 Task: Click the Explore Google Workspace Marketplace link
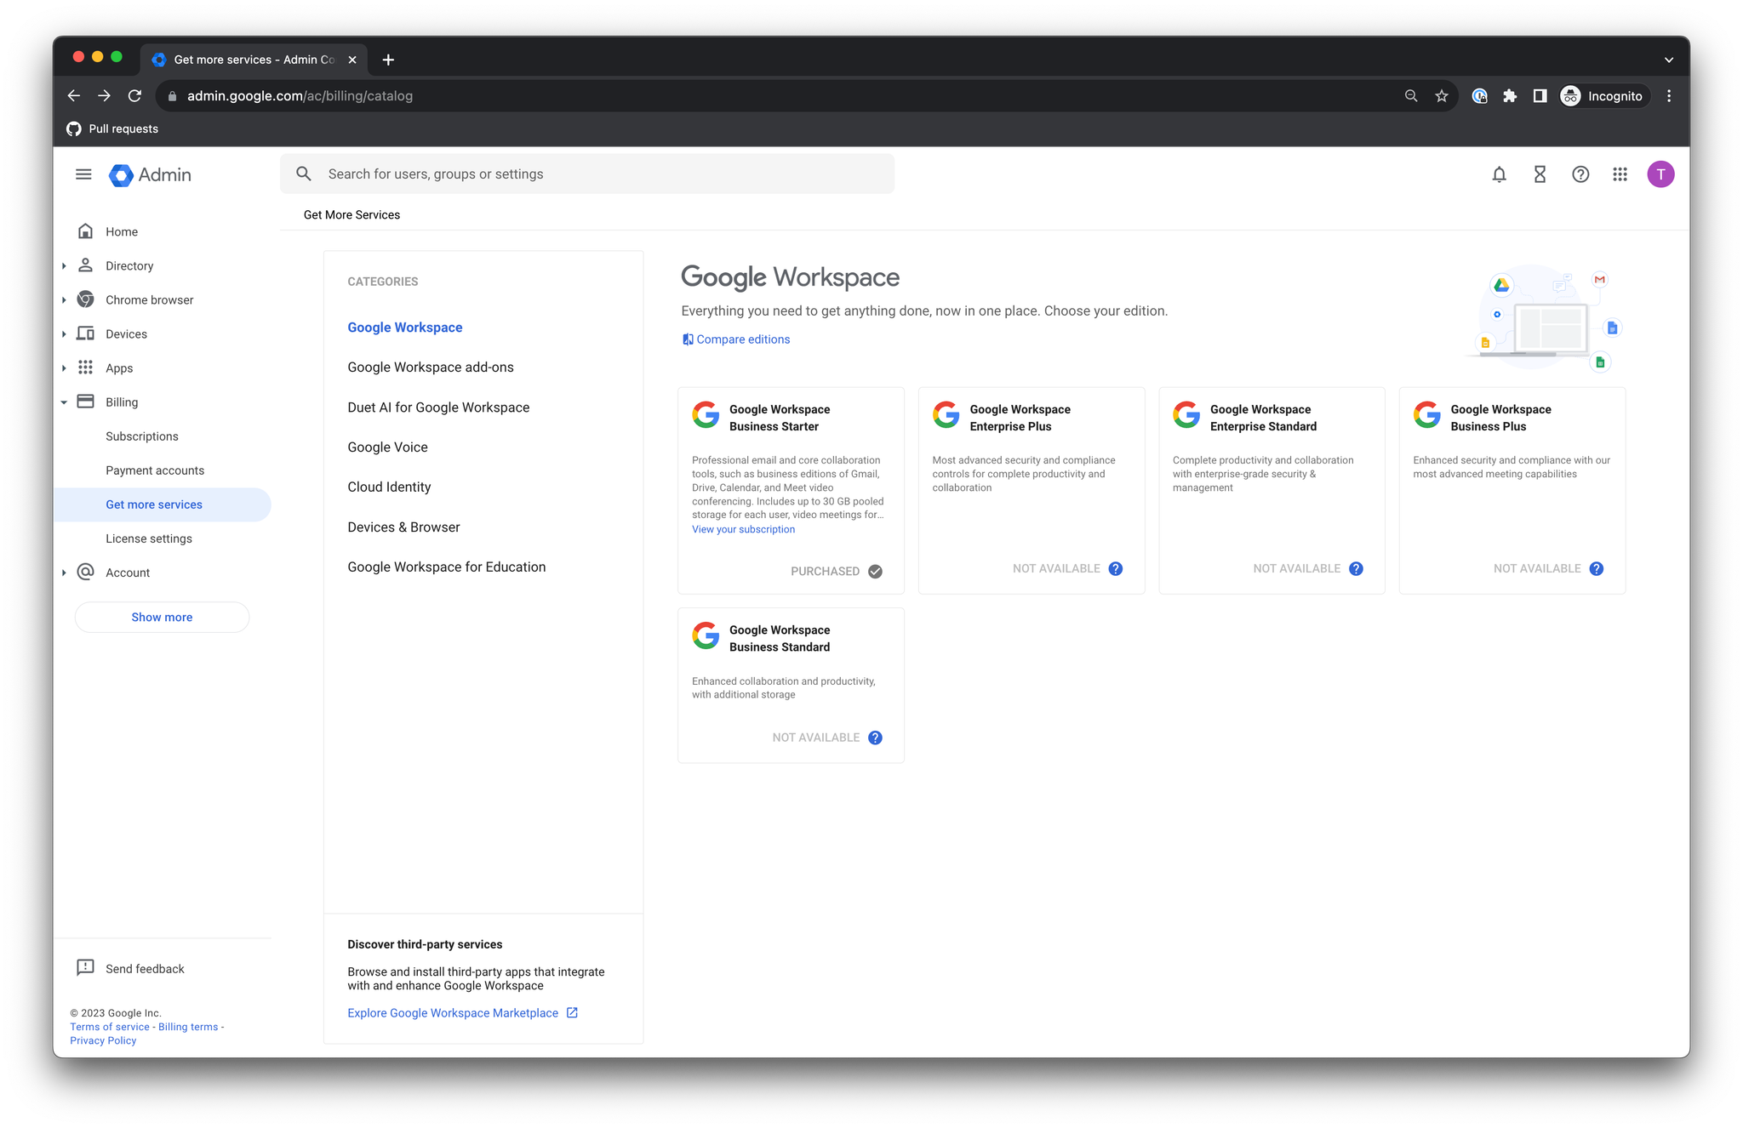(453, 1012)
